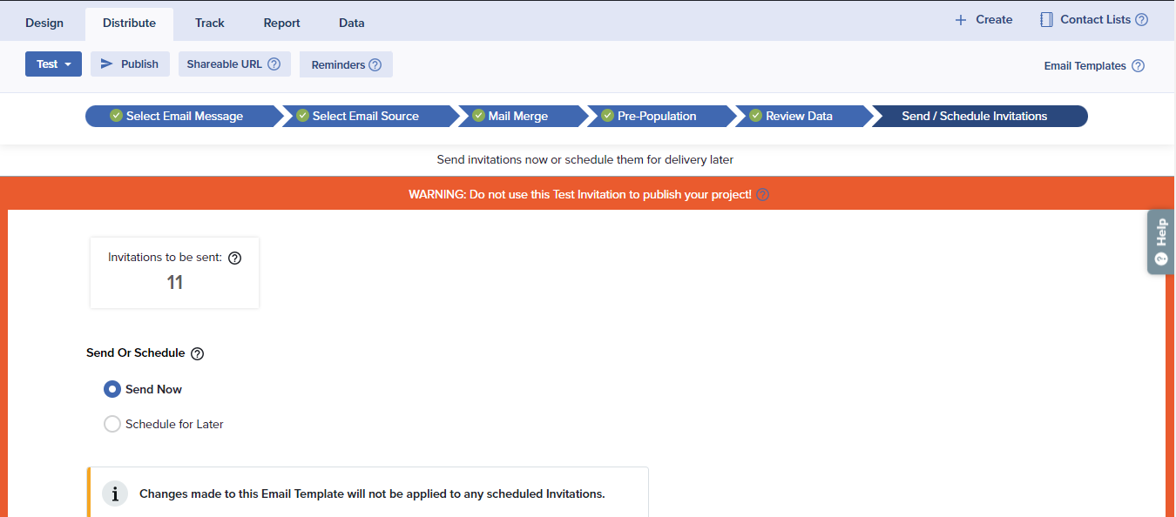Click the help icon in the orange warning banner
The width and height of the screenshot is (1176, 517).
coord(762,195)
